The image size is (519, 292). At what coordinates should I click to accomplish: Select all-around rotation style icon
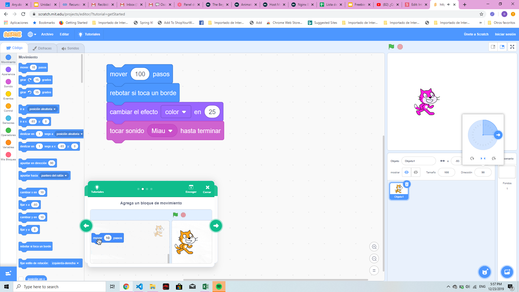coord(472,158)
